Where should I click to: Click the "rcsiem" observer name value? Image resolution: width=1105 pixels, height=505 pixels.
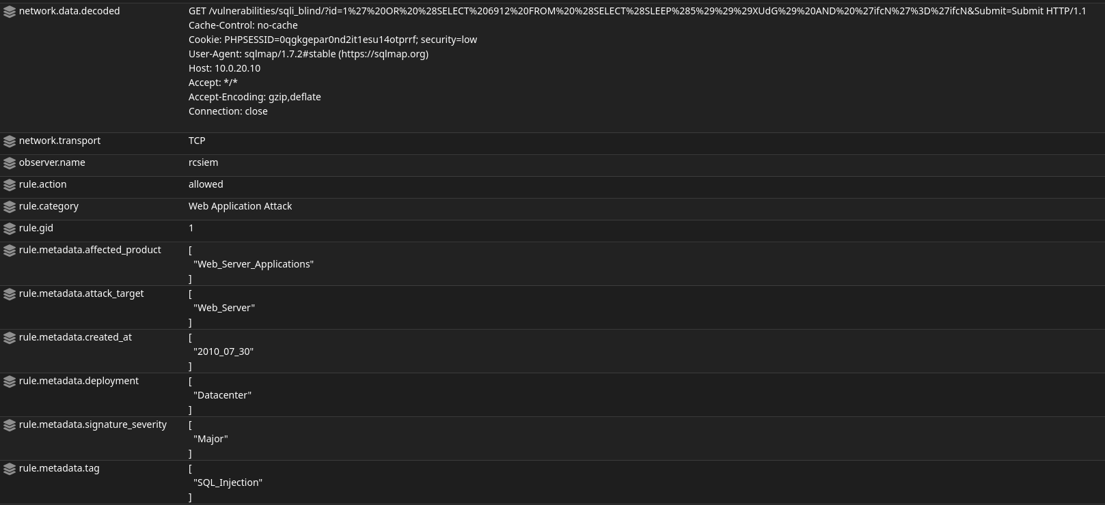[203, 162]
